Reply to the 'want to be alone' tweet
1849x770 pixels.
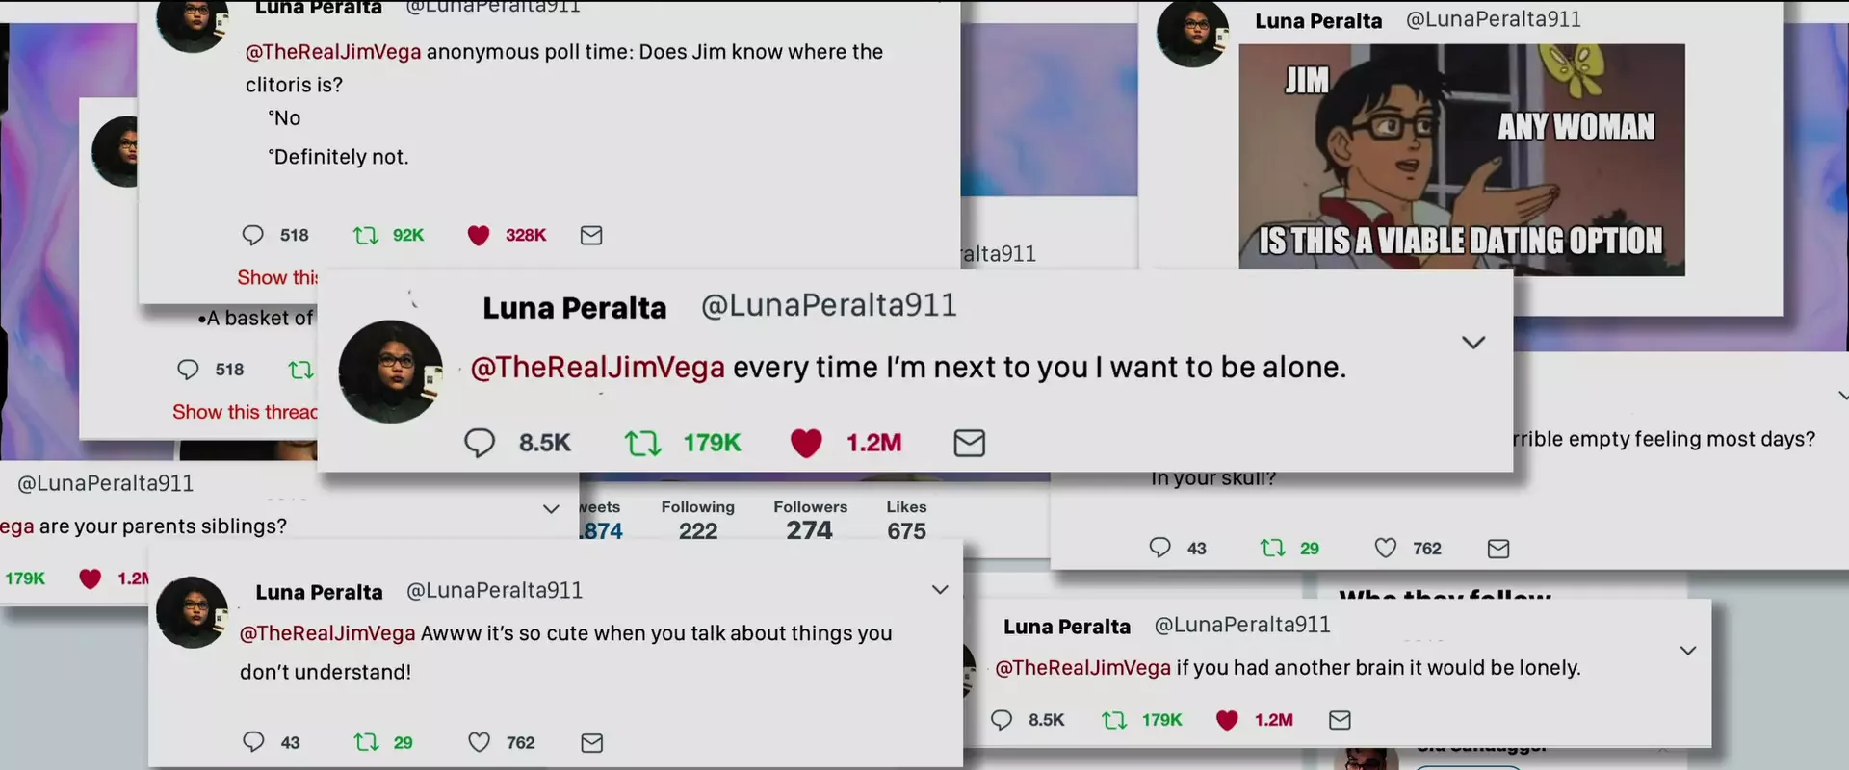point(480,443)
